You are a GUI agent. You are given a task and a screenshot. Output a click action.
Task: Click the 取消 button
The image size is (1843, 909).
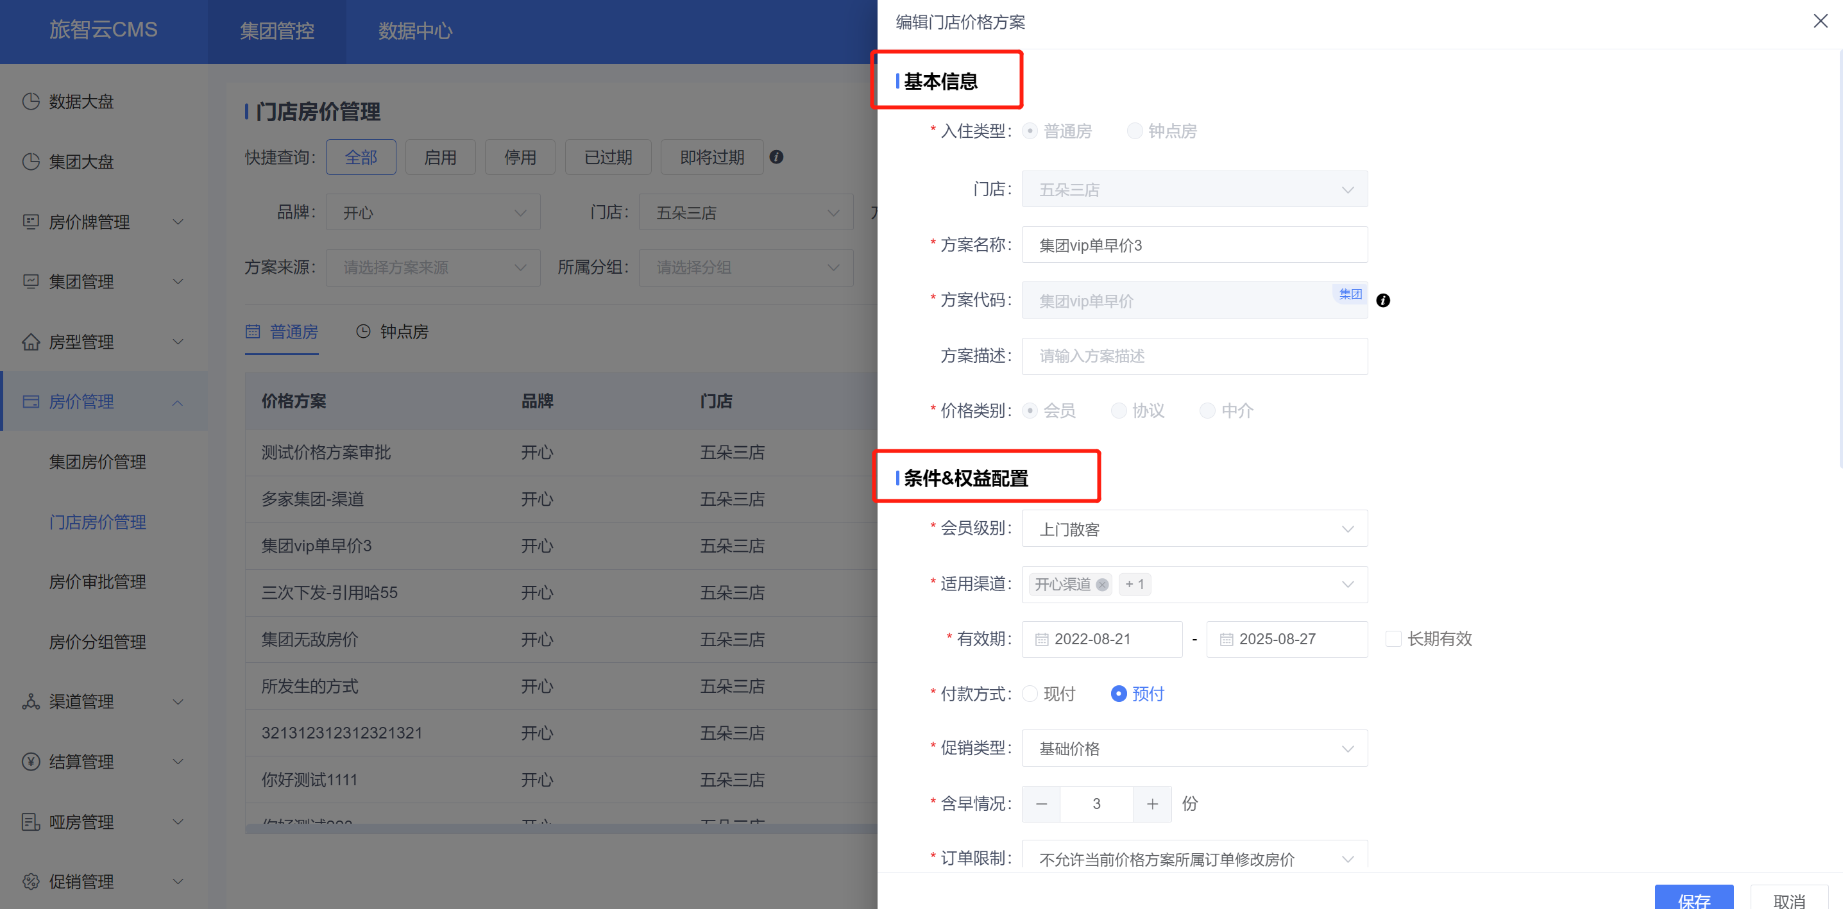click(x=1788, y=898)
